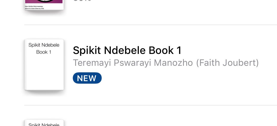Open the partially visible bottom Spikit Ndebele cover

point(44,123)
